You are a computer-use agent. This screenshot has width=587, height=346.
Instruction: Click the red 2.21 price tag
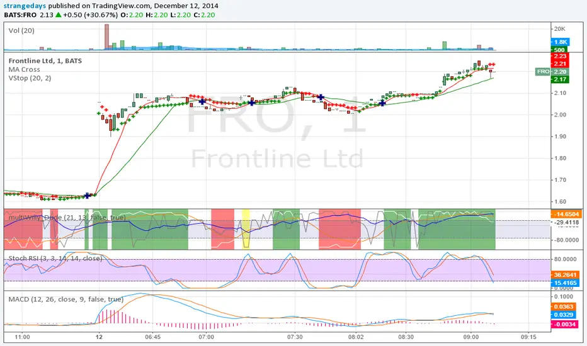(x=560, y=64)
